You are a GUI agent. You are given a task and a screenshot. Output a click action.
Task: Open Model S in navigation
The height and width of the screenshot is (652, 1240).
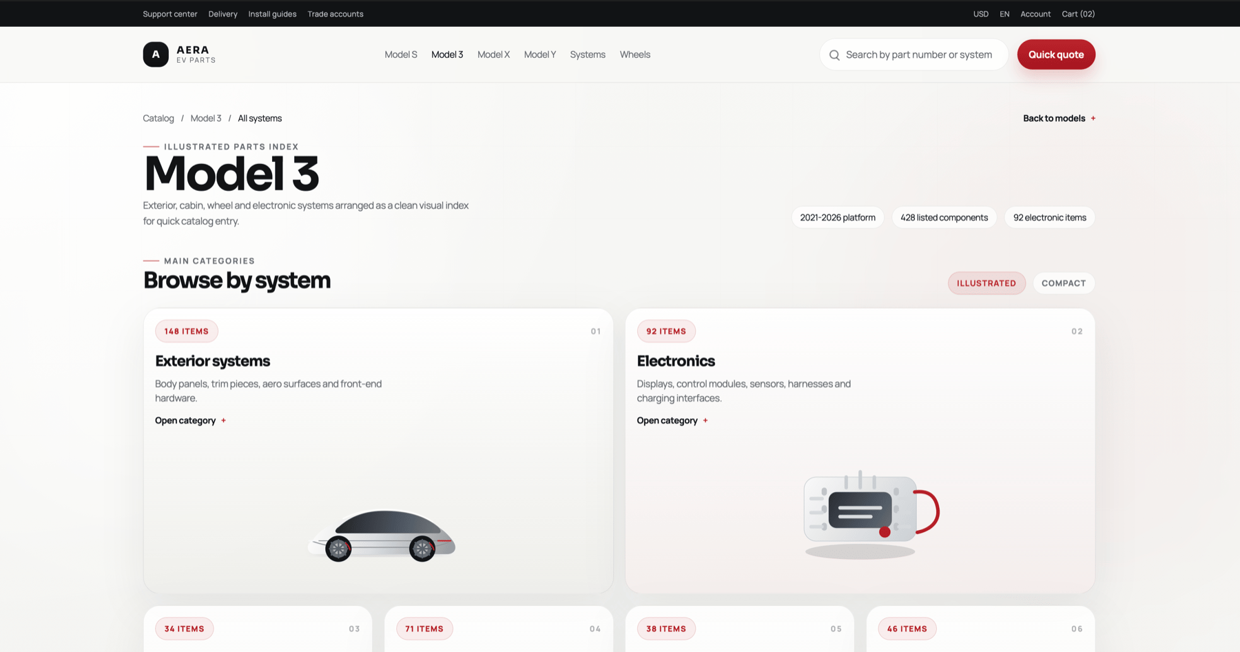[x=401, y=54]
